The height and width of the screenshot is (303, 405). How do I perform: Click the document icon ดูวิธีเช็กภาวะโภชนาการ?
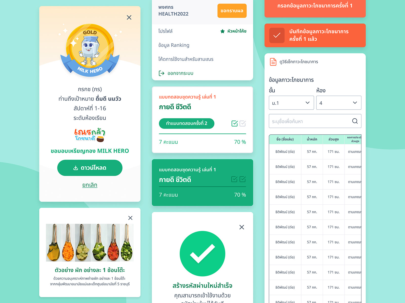(x=273, y=62)
